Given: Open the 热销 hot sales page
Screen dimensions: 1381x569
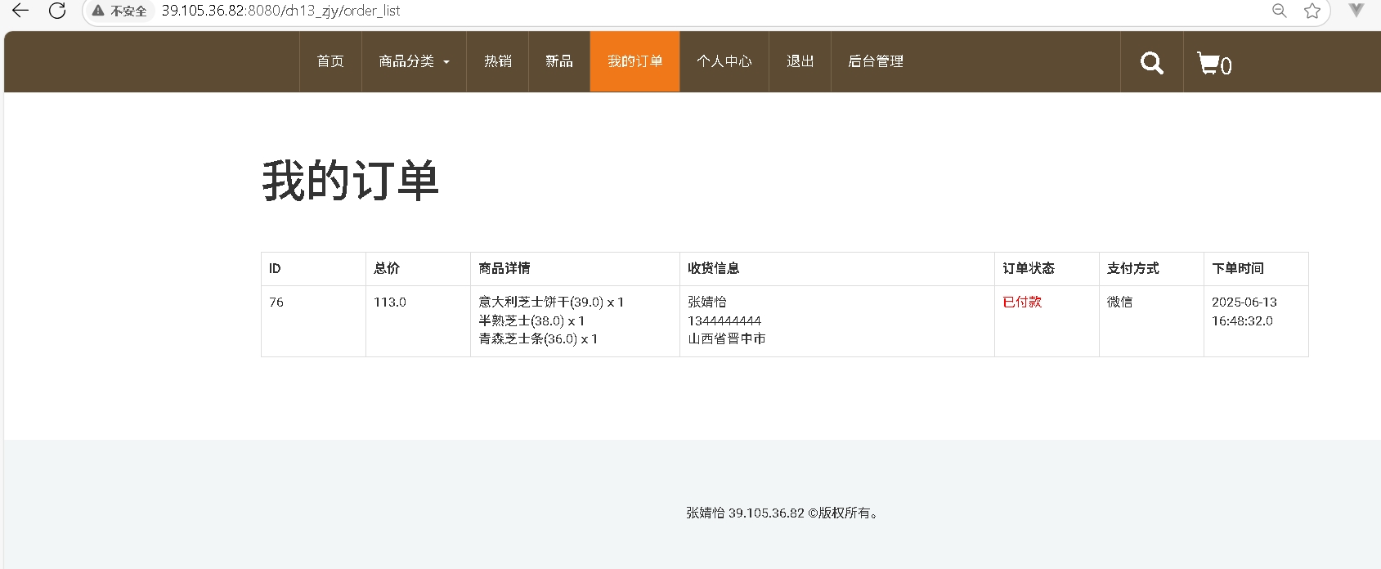Looking at the screenshot, I should click(497, 61).
